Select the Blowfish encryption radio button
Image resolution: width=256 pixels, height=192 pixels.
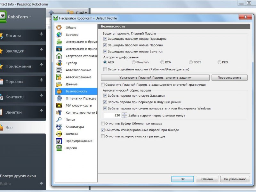point(134,62)
